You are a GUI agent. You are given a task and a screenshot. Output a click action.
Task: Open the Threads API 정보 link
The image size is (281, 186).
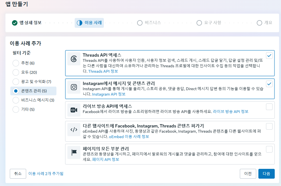[x=103, y=71]
